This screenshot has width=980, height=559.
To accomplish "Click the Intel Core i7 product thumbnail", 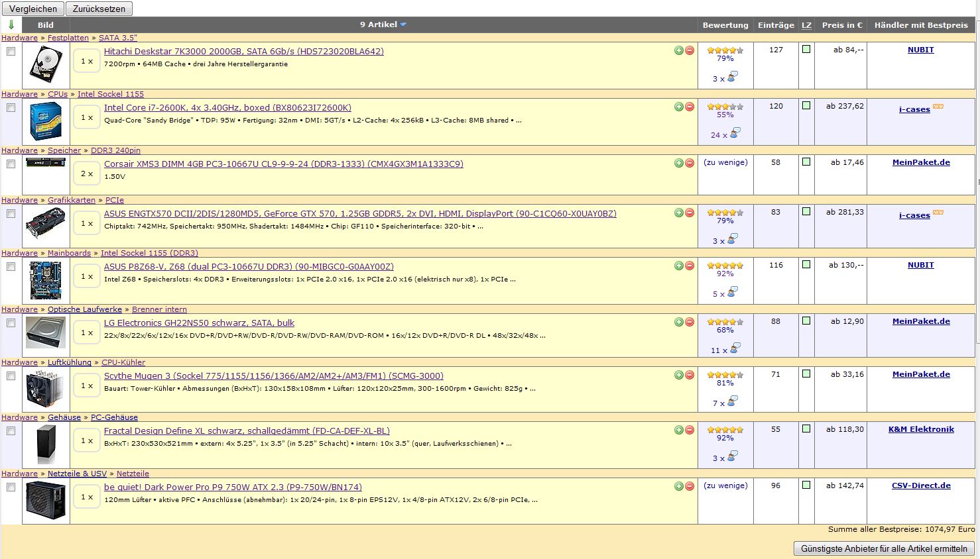I will point(46,121).
